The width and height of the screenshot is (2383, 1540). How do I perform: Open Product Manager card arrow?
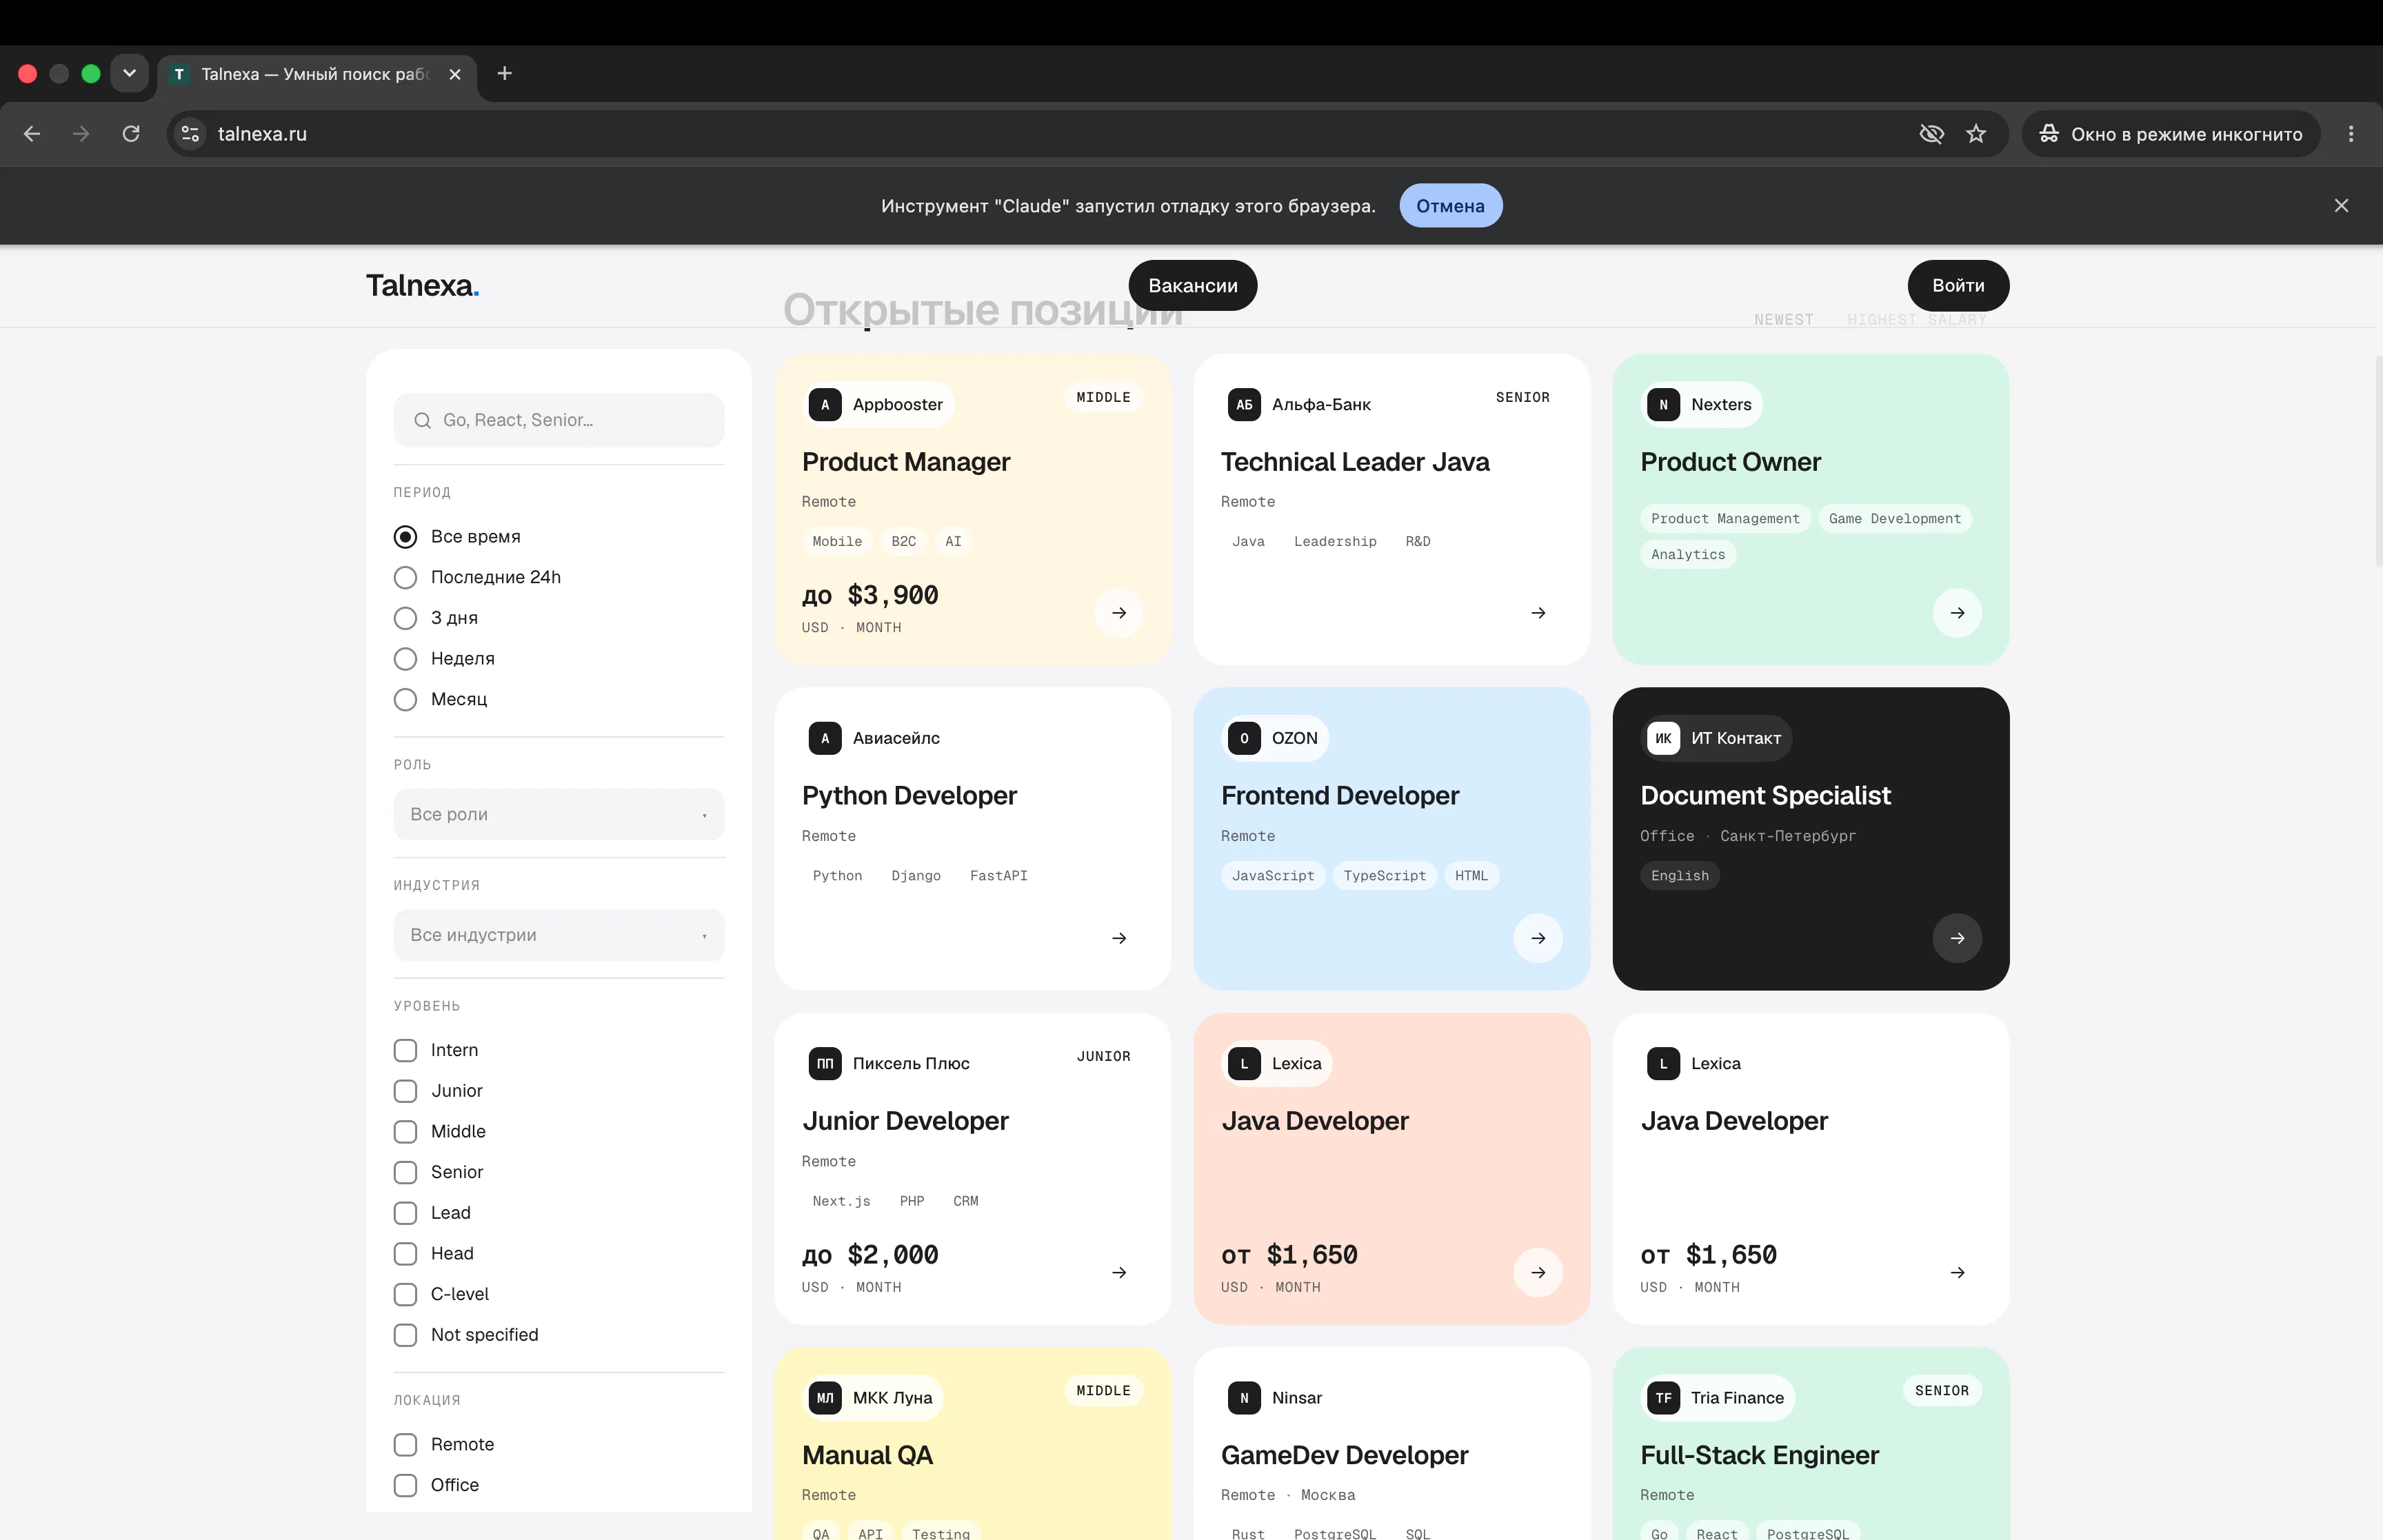1119,613
